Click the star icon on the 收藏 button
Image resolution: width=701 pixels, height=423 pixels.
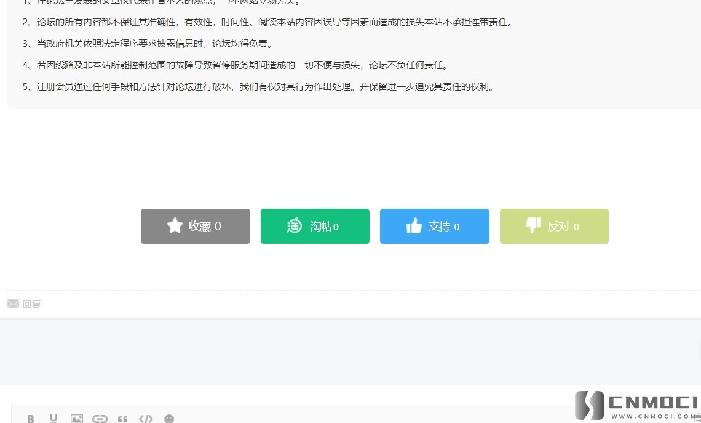click(x=175, y=225)
